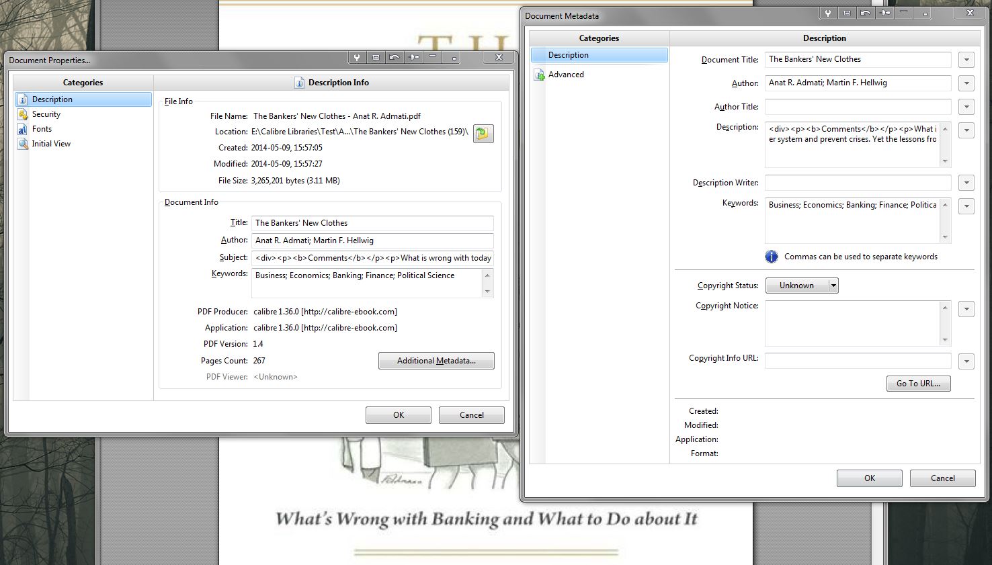Click the Title field in Document Properties
The width and height of the screenshot is (992, 565).
tap(372, 223)
